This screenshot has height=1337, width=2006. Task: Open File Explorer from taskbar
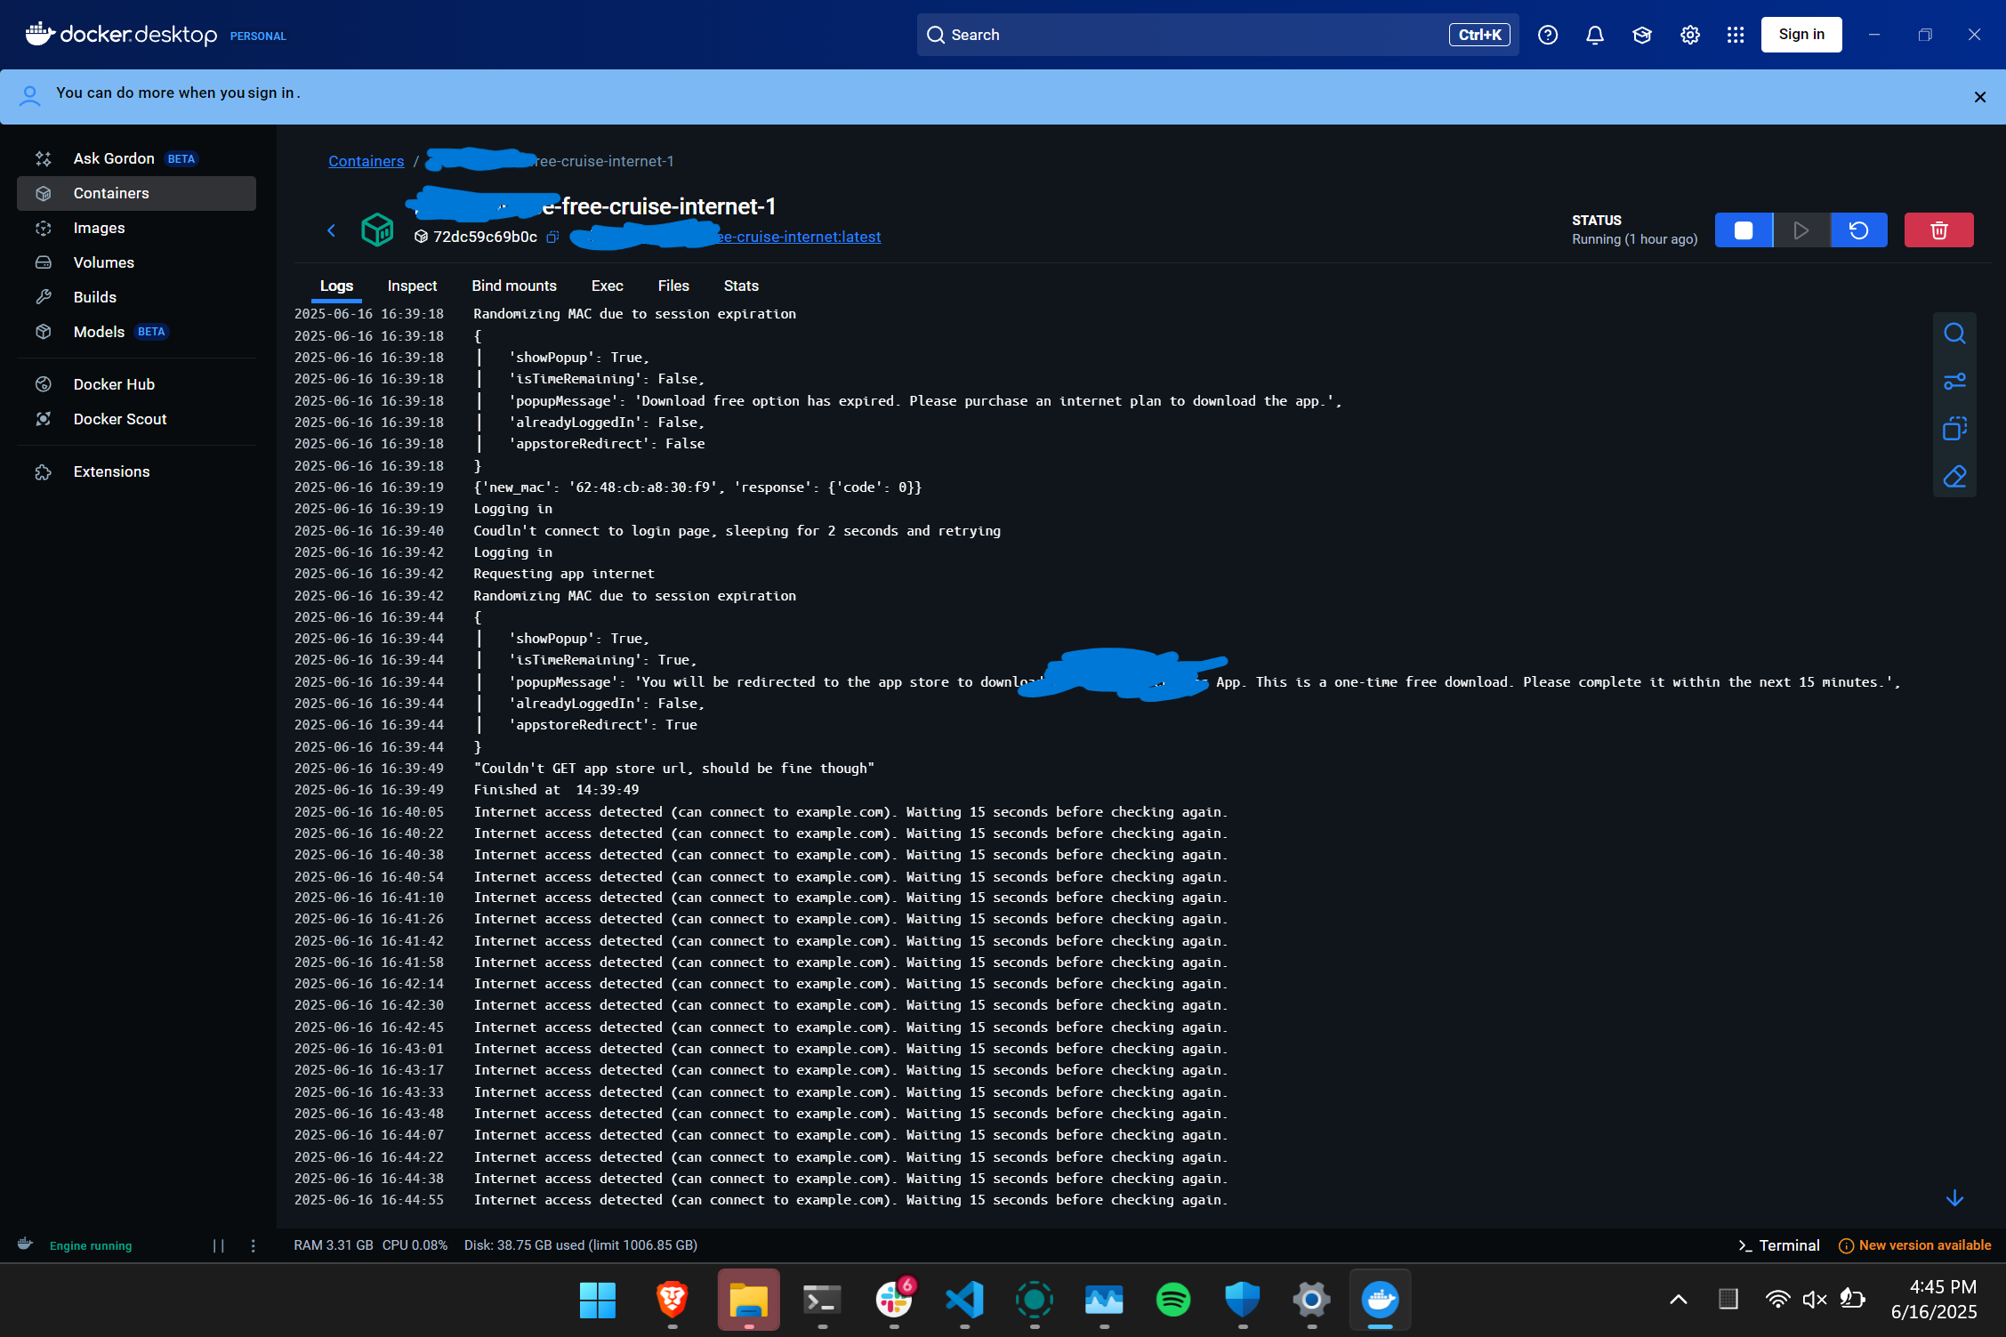click(x=748, y=1300)
